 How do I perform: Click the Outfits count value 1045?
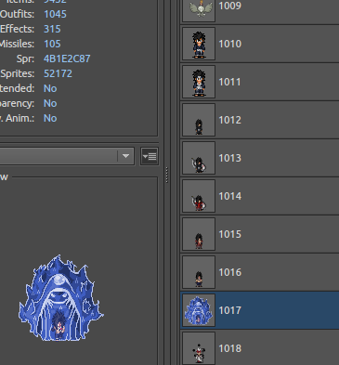(55, 14)
